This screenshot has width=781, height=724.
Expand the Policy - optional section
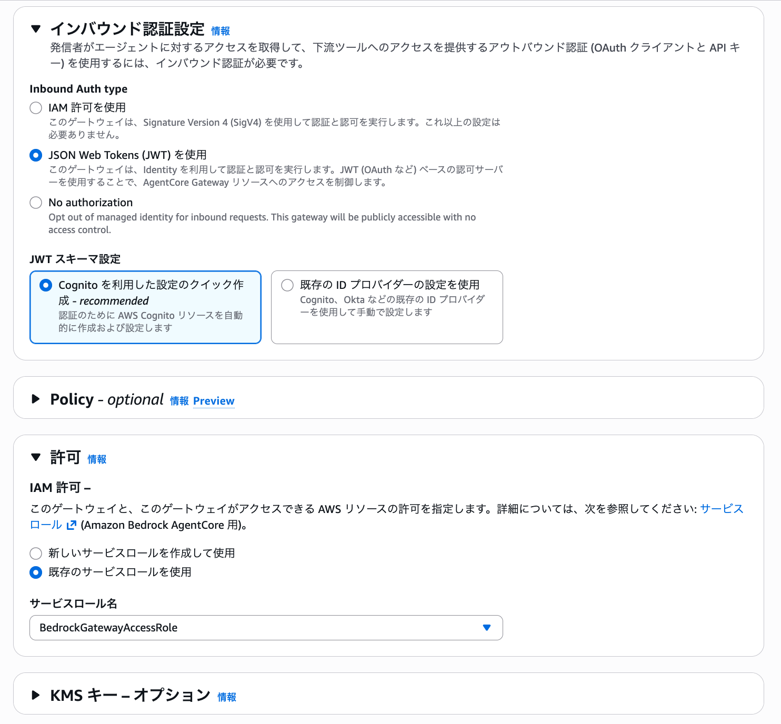[x=36, y=399]
